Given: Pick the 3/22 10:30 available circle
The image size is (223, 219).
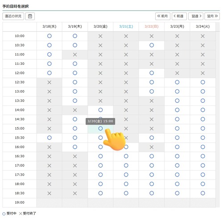Looking at the screenshot, I should [x=152, y=45].
